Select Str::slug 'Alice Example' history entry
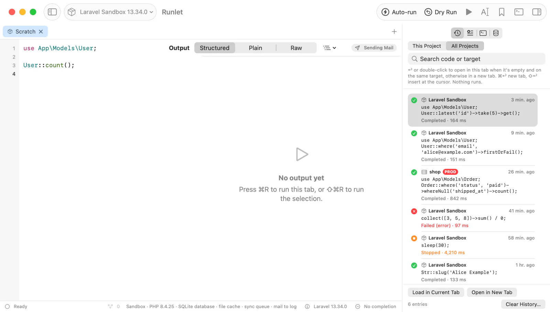 coord(473,272)
